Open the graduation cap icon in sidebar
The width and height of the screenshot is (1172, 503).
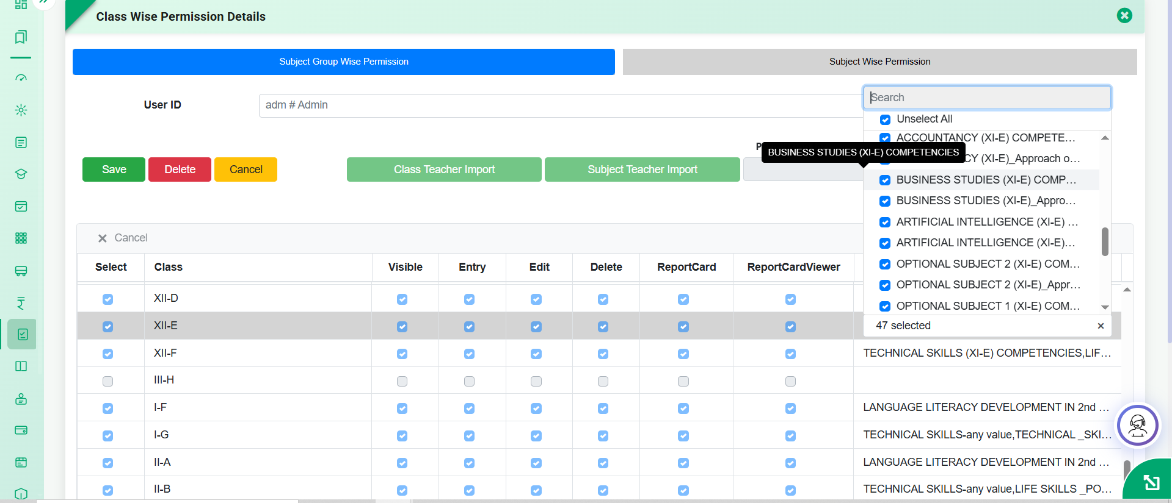click(21, 174)
